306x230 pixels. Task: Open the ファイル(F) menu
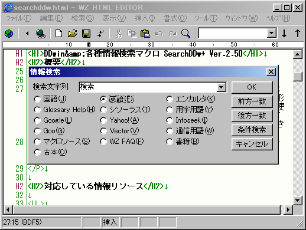tap(18, 18)
